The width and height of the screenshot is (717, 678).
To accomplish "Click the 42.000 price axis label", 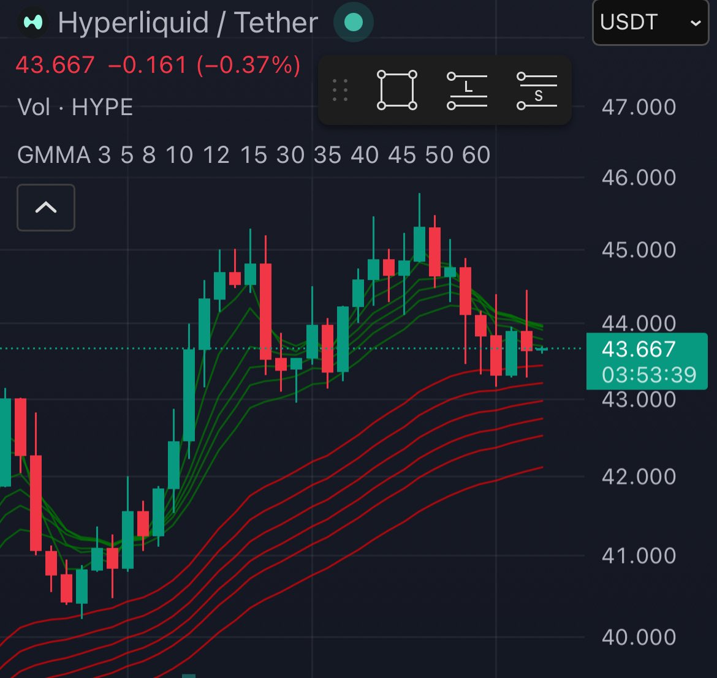I will pyautogui.click(x=639, y=476).
